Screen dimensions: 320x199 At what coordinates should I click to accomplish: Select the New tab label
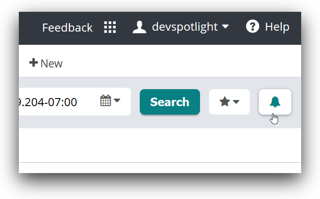click(x=51, y=63)
